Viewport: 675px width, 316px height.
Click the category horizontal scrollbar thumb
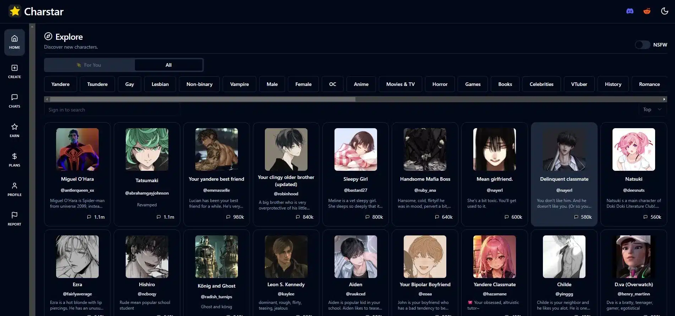coord(202,99)
